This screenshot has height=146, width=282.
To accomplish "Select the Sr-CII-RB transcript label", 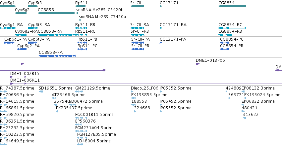I will click(x=140, y=31).
